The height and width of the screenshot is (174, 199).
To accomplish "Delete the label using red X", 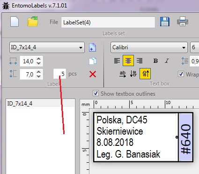I will pyautogui.click(x=93, y=74).
